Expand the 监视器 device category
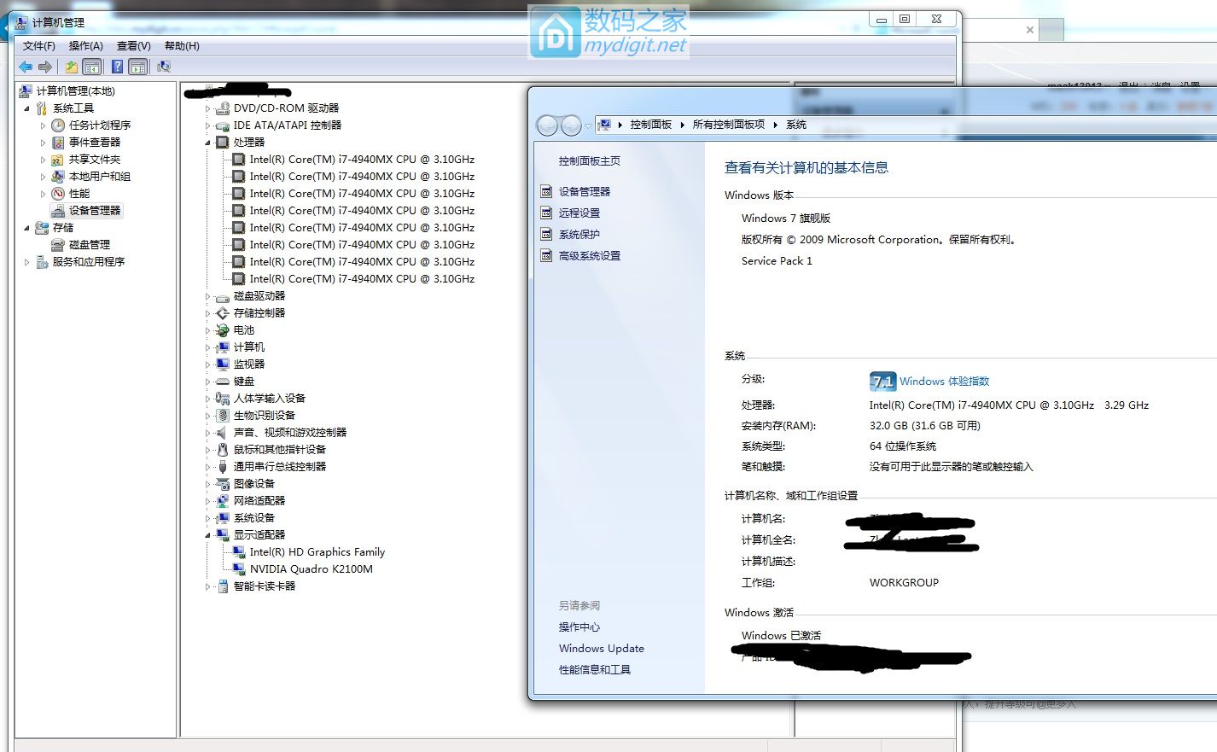The height and width of the screenshot is (752, 1217). [207, 364]
